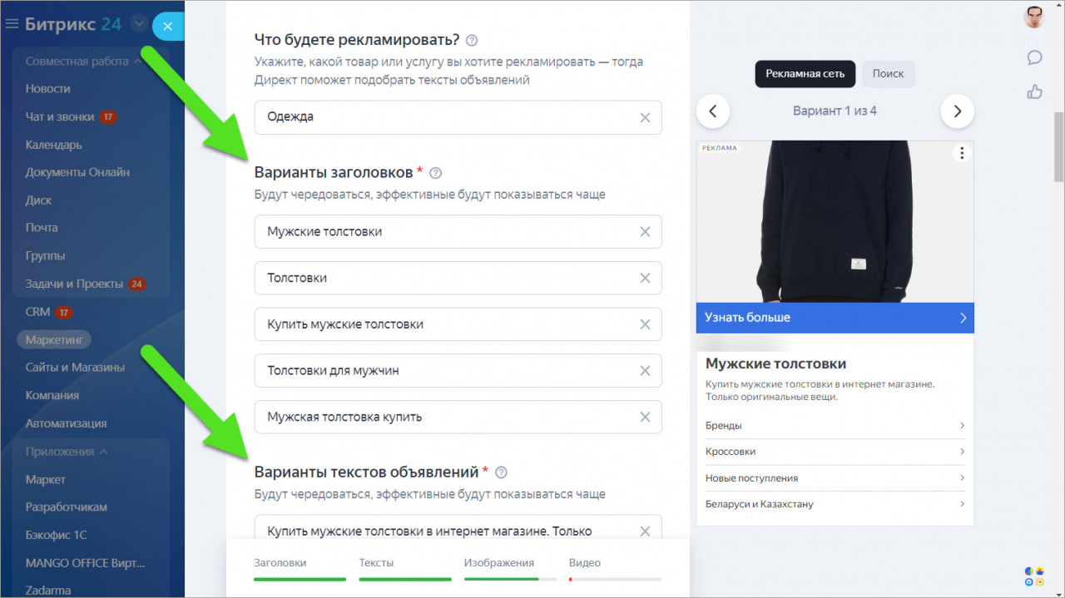
Task: Open Маркет in the sidebar
Action: pyautogui.click(x=45, y=480)
